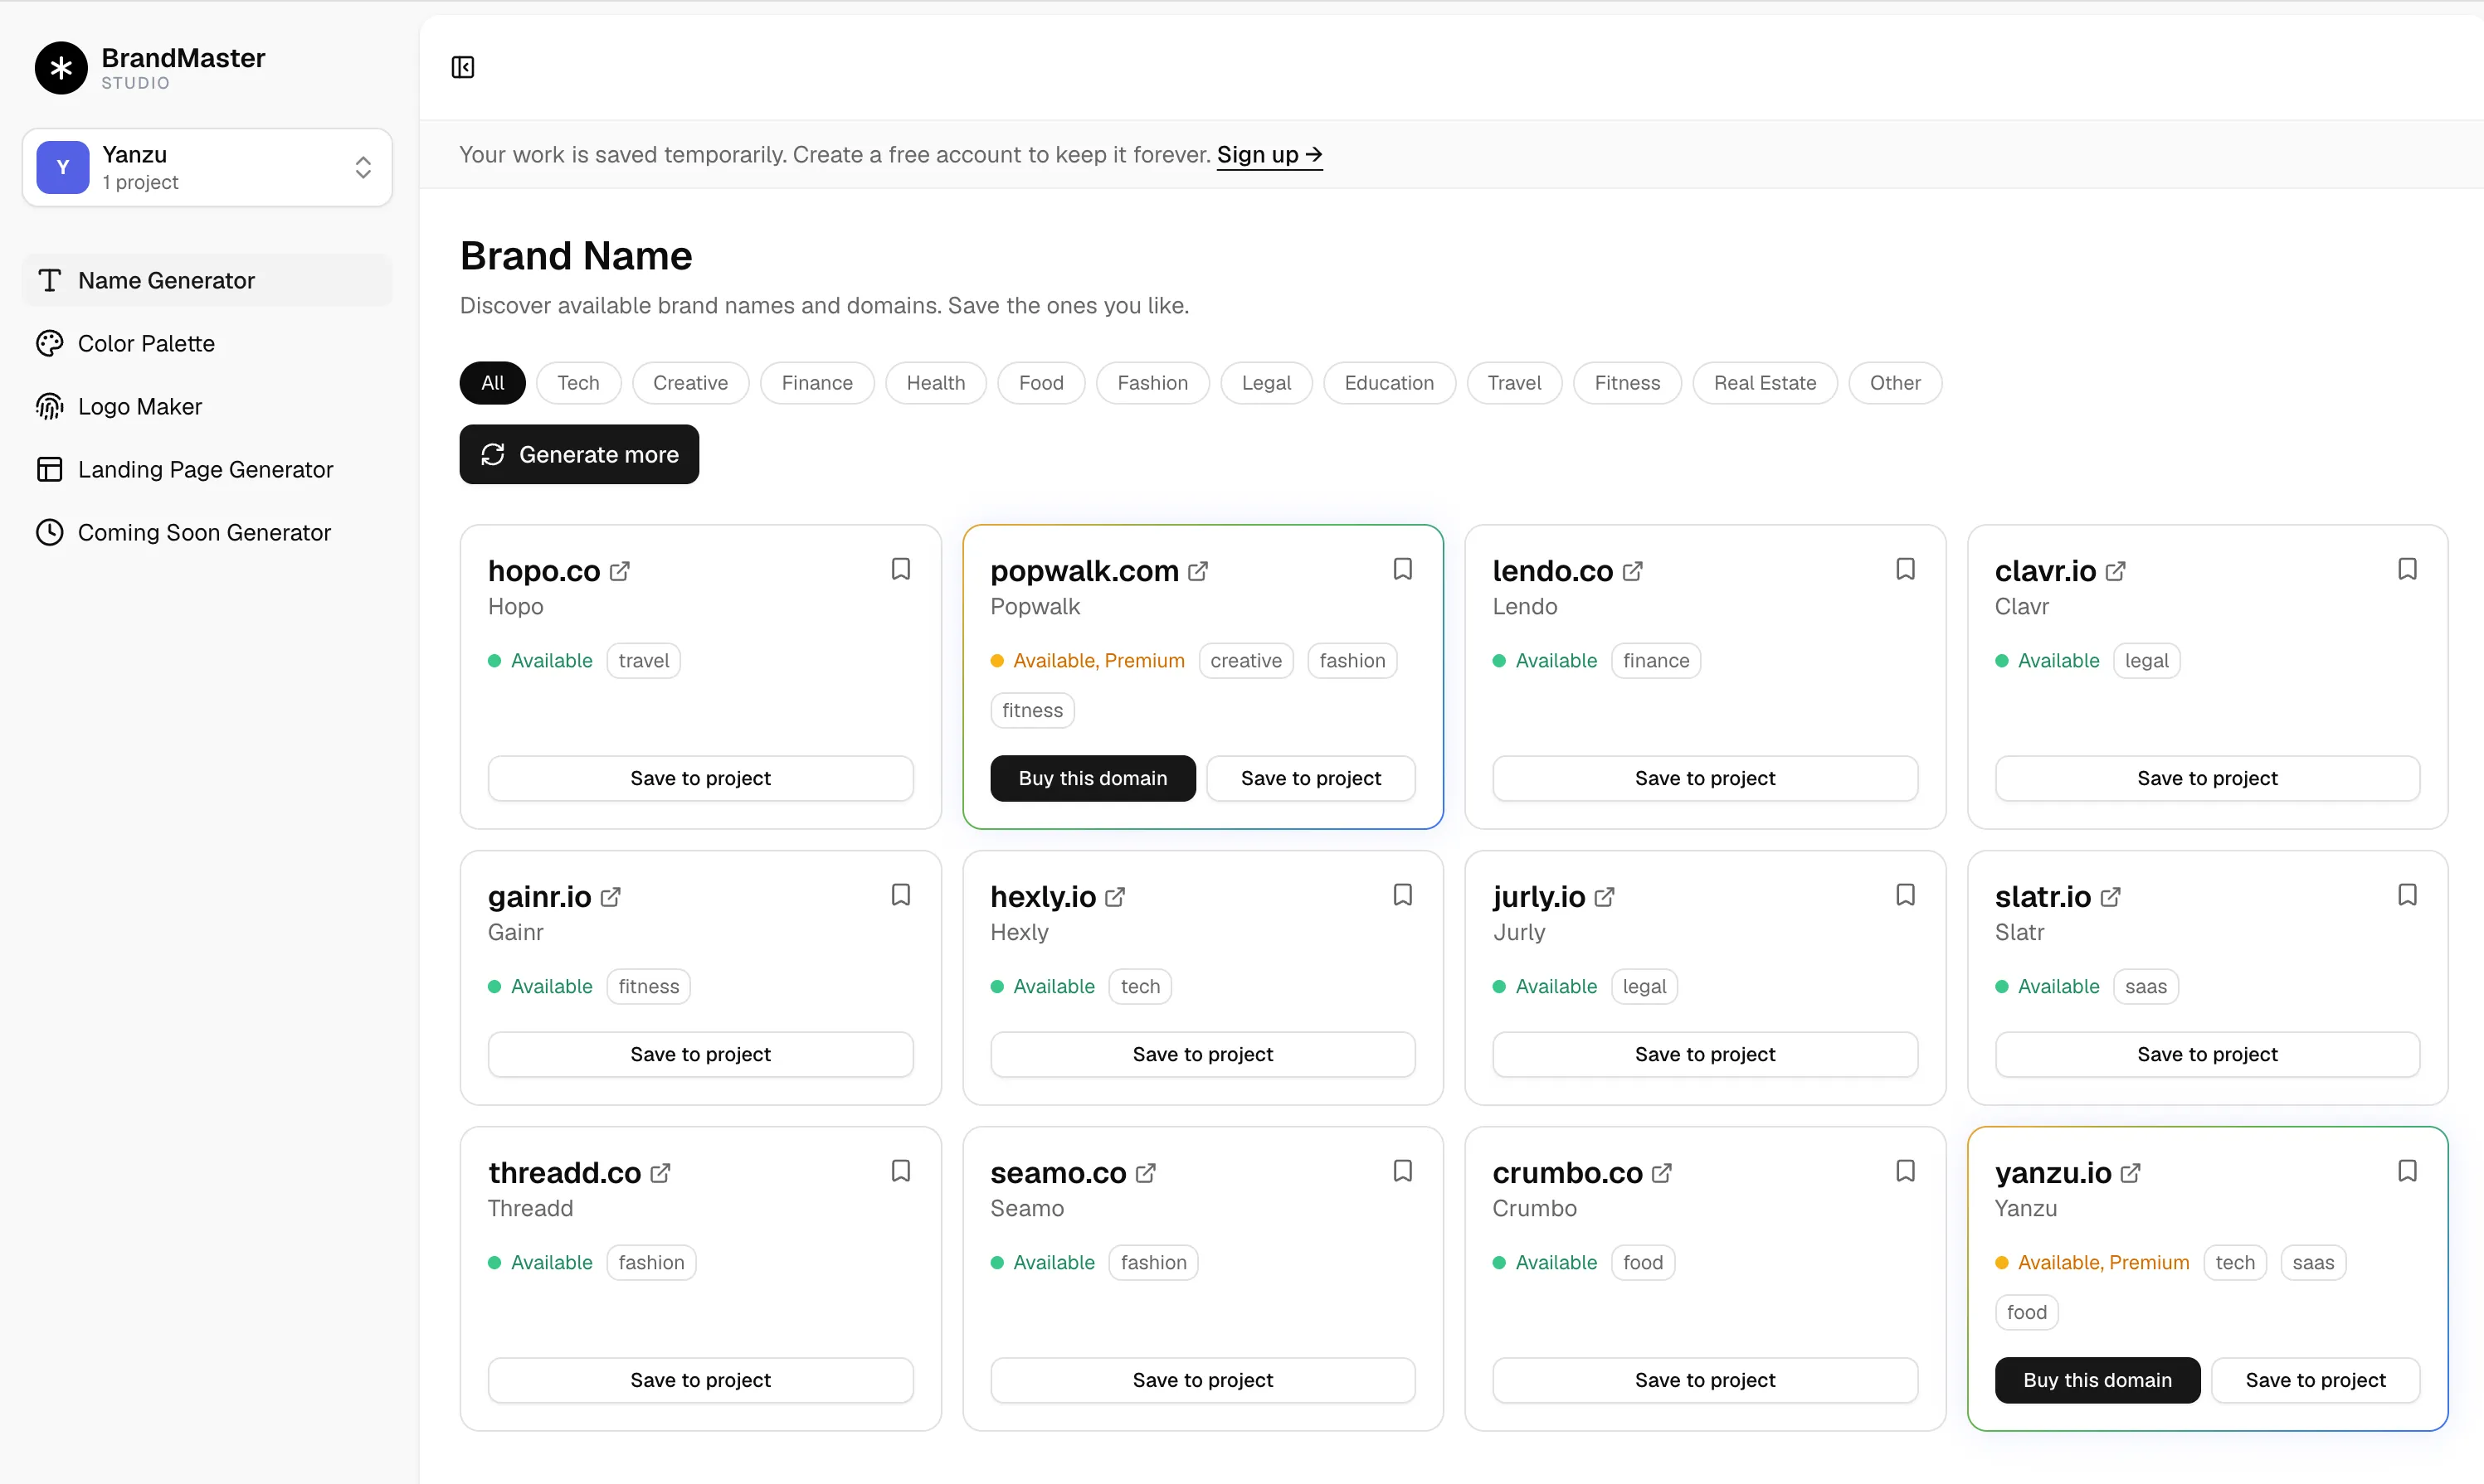Open hopo.co external link icon

[x=621, y=571]
